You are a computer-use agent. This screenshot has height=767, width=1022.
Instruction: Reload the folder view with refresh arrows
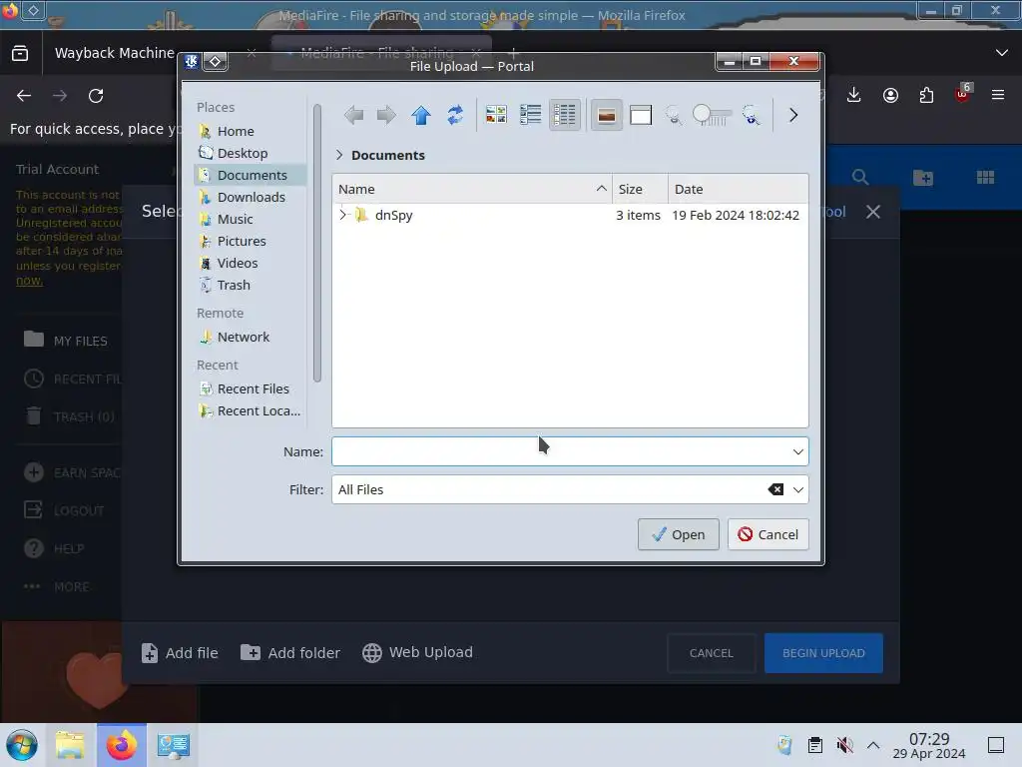coord(455,116)
